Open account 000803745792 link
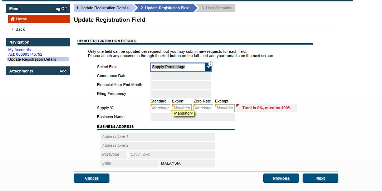382x191 pixels. 25,55
